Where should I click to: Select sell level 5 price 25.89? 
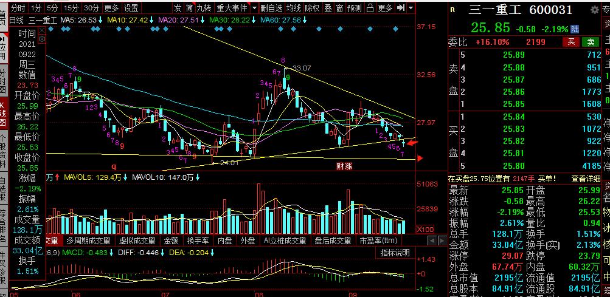[513, 55]
